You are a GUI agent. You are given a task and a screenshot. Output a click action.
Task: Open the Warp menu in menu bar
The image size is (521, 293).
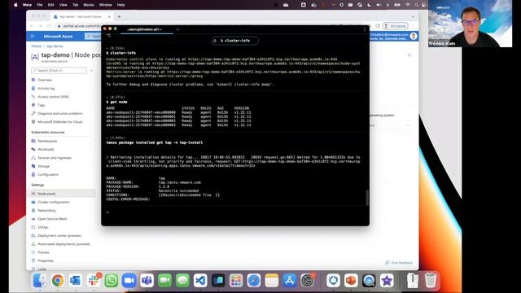click(x=27, y=5)
